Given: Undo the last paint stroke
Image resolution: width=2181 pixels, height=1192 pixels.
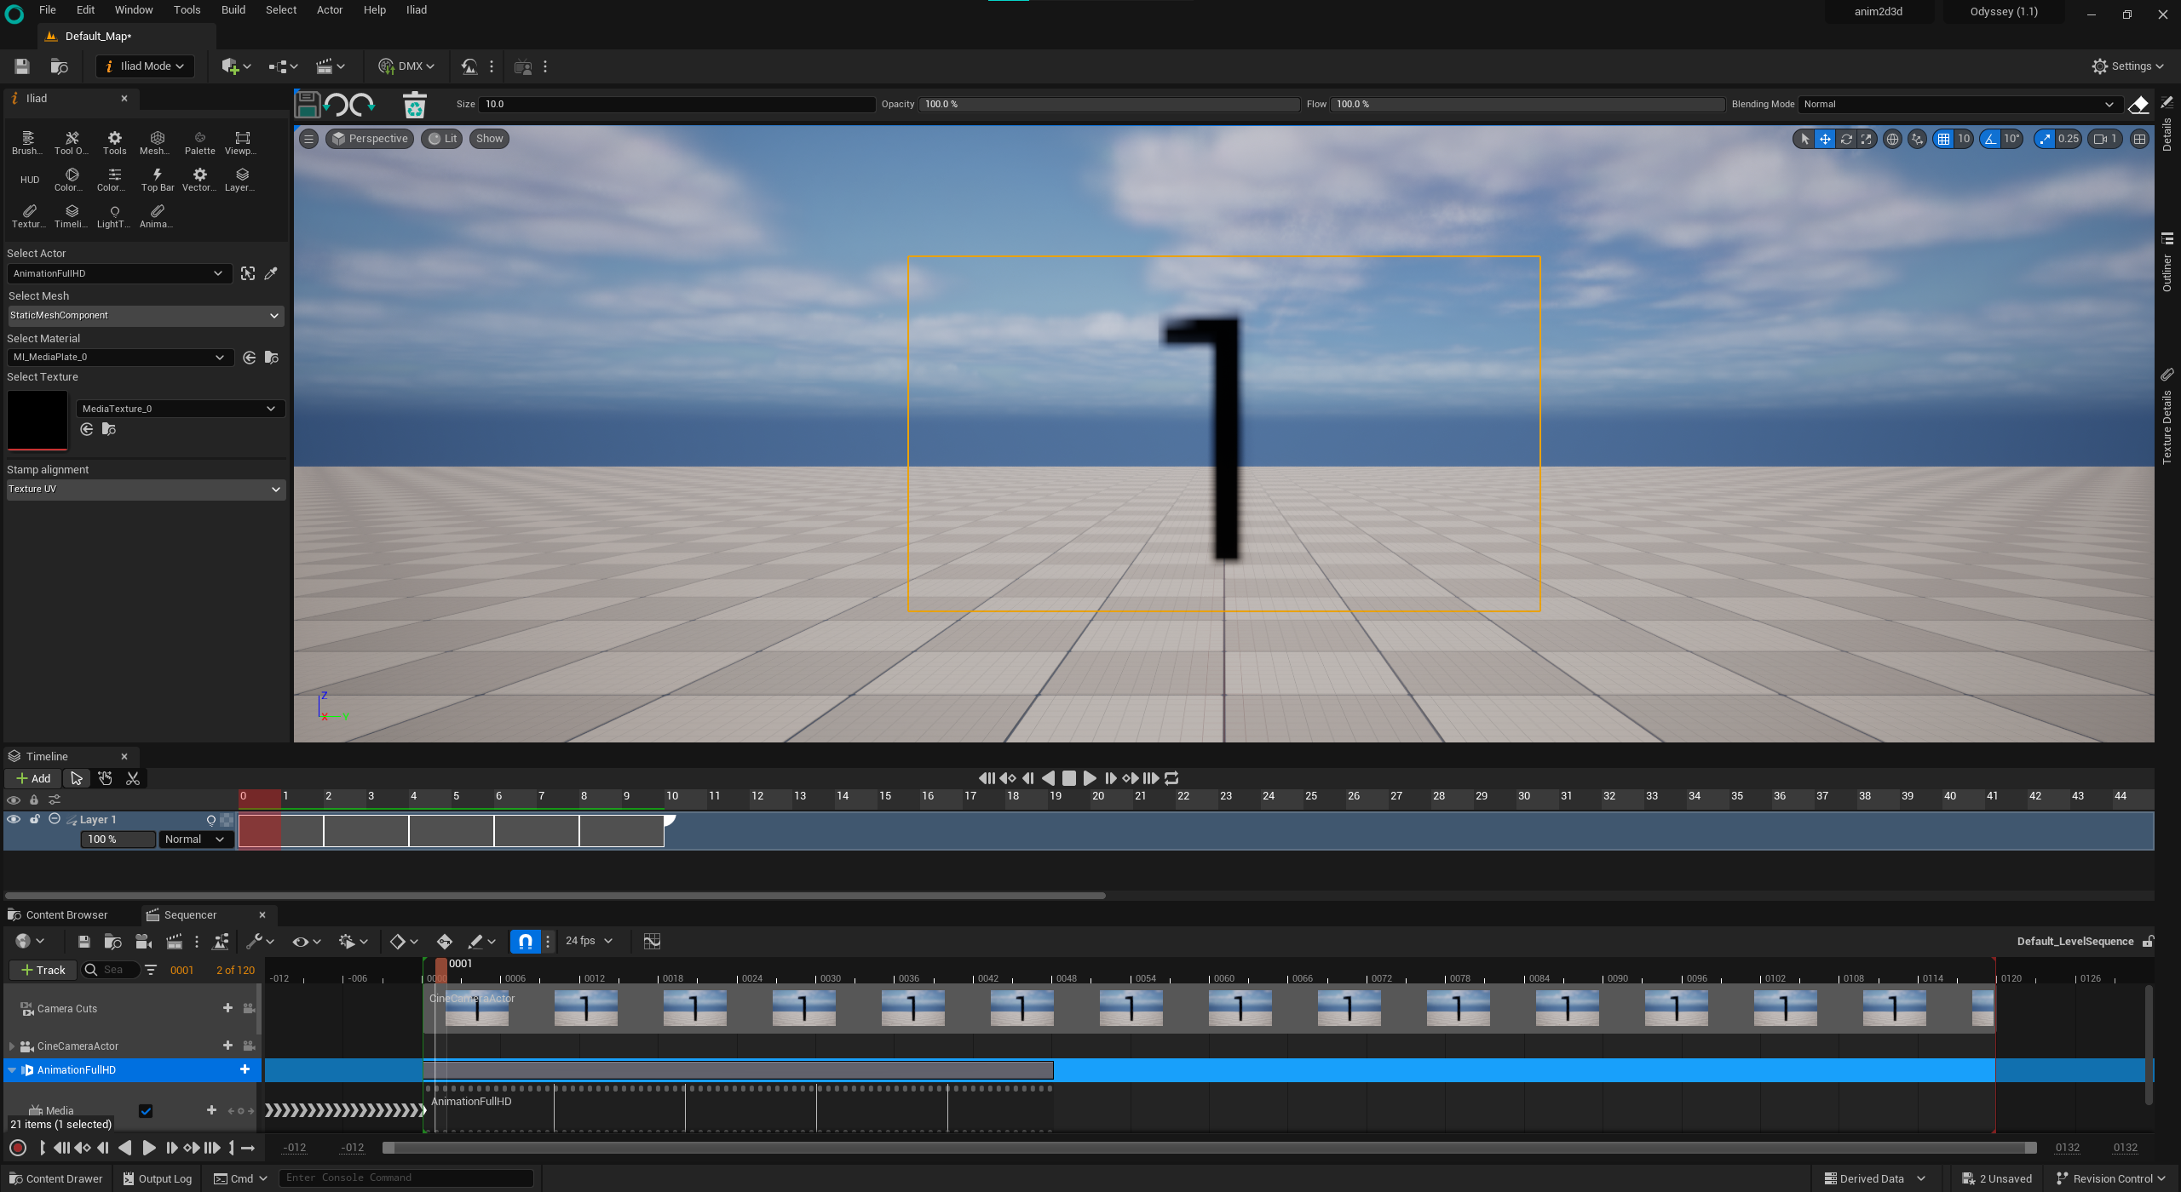Looking at the screenshot, I should click(337, 105).
